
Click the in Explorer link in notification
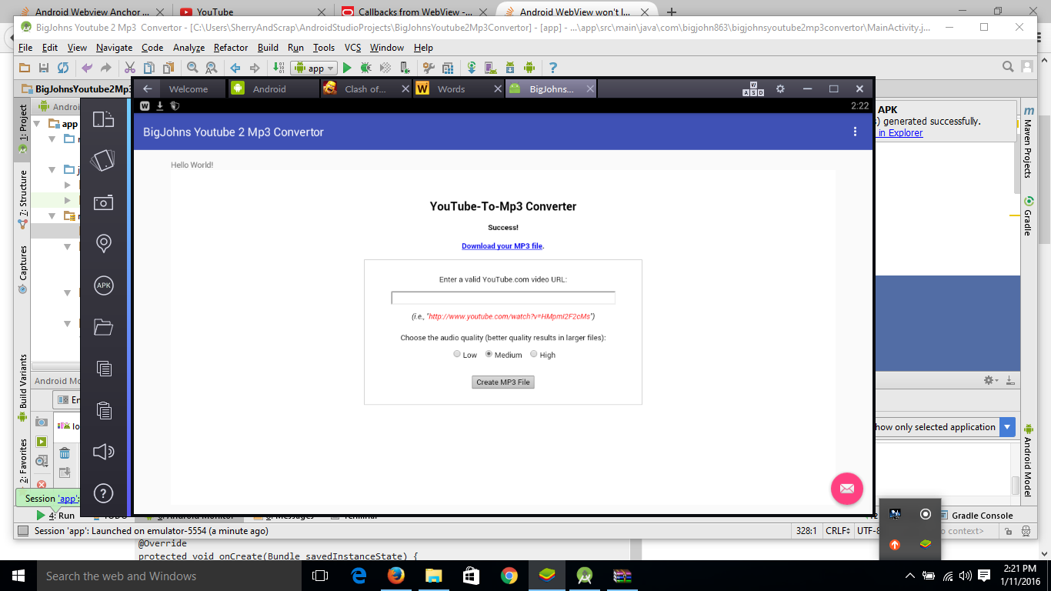[x=900, y=133]
